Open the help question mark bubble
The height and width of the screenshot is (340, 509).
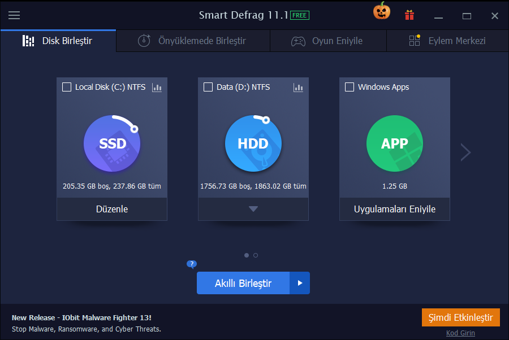192,264
